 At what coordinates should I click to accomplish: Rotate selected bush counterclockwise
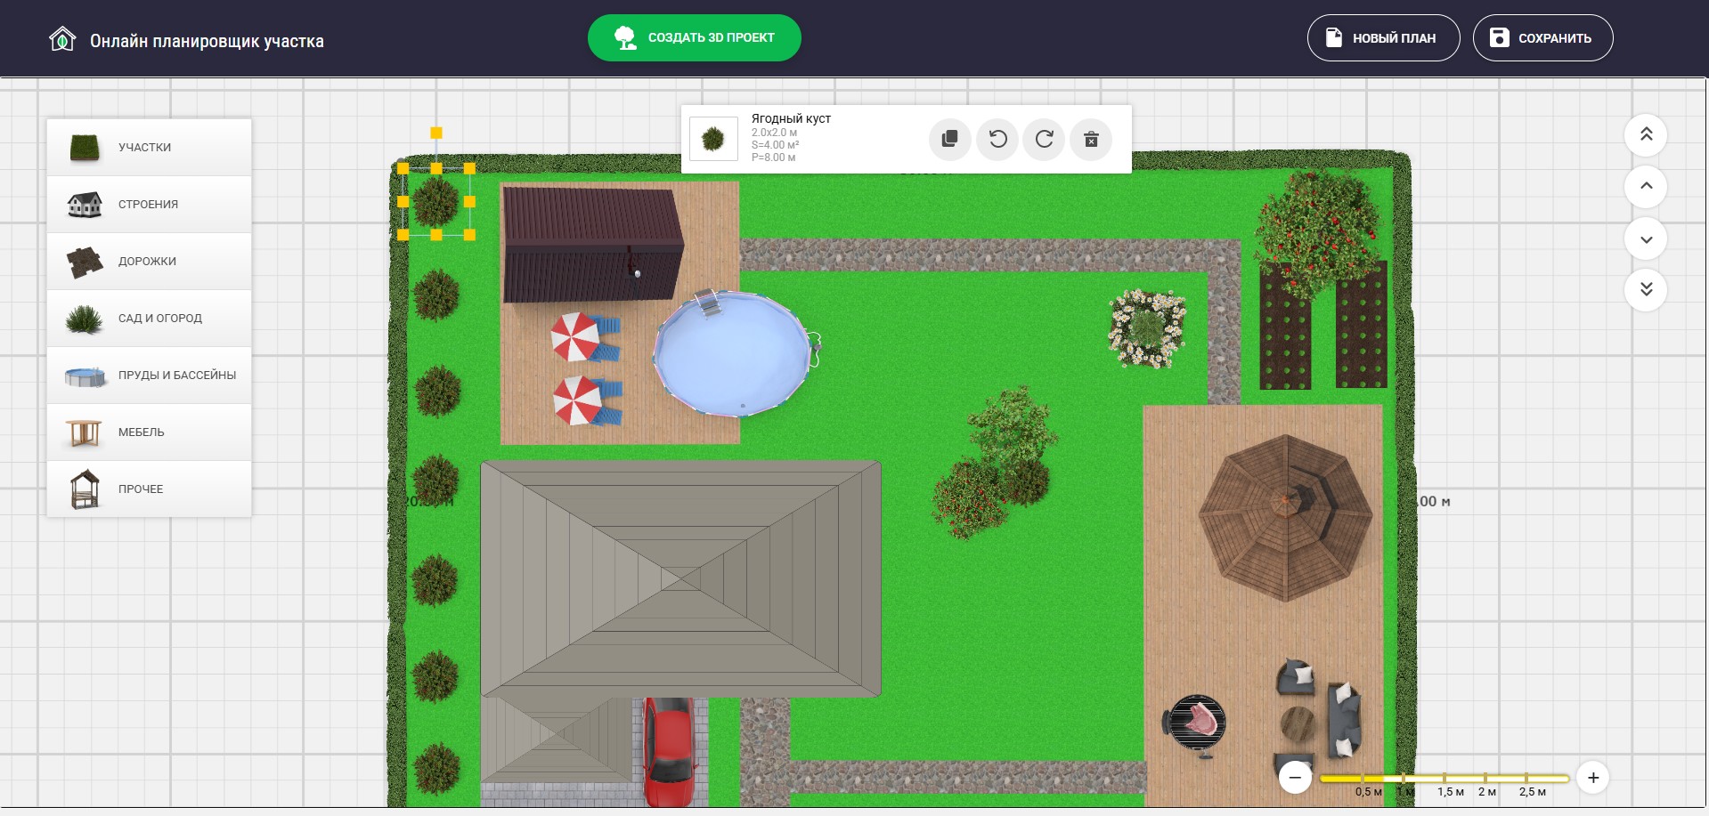[997, 140]
